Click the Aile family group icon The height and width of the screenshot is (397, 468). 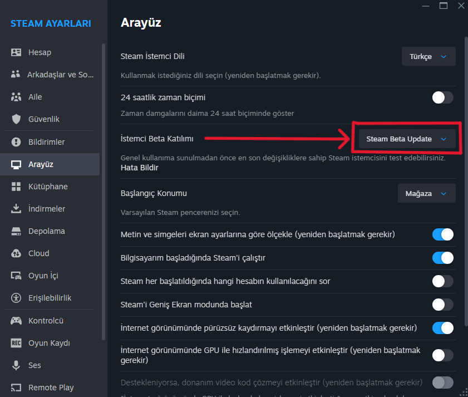(16, 97)
